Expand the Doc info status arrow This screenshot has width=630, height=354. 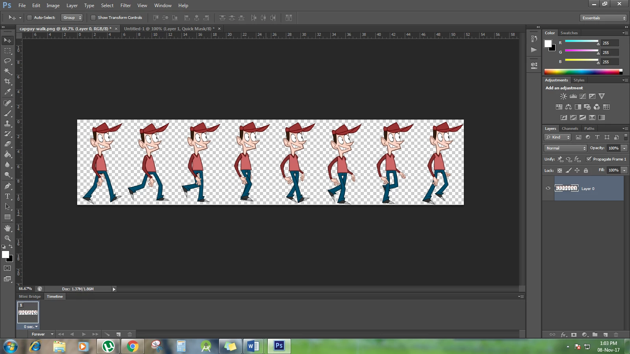pos(114,289)
